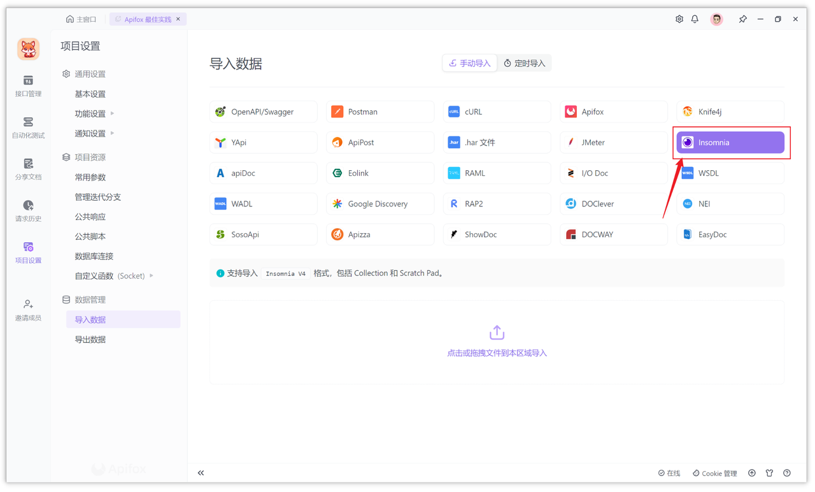Open 管理迭代分支 page
Image resolution: width=815 pixels, height=492 pixels.
click(98, 197)
